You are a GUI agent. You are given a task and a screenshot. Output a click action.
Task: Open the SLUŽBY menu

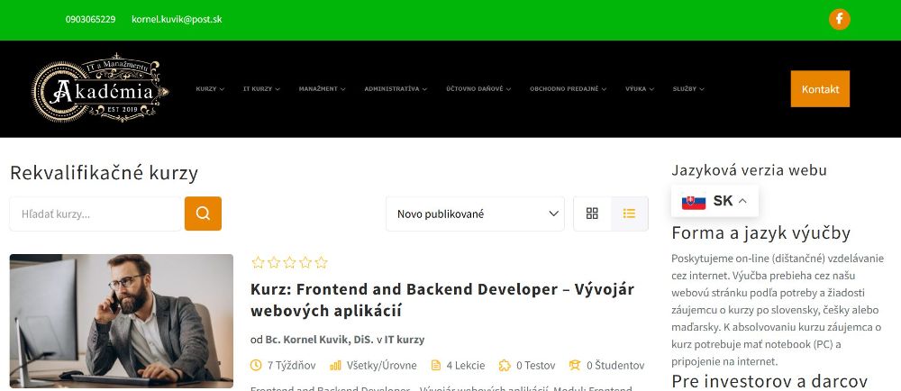[x=688, y=89]
